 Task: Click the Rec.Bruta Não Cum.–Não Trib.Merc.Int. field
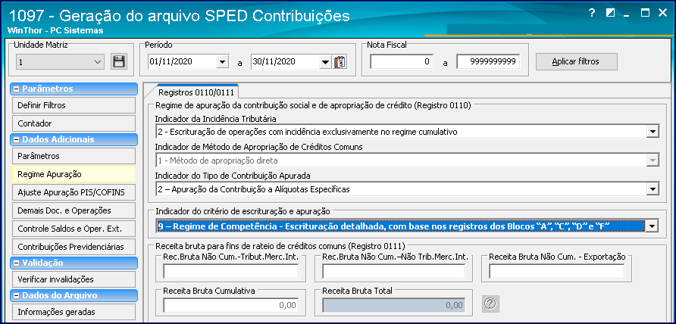393,271
